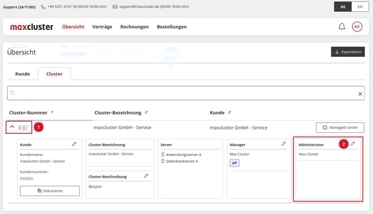Click the email envelope icon
373x214 pixels.
(x=115, y=7)
